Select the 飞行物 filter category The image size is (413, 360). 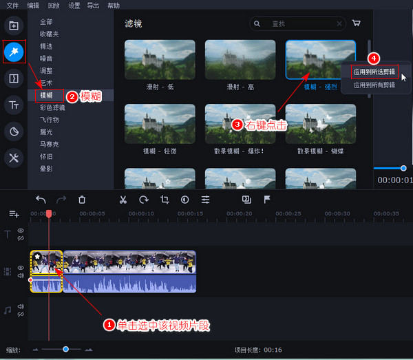(49, 120)
